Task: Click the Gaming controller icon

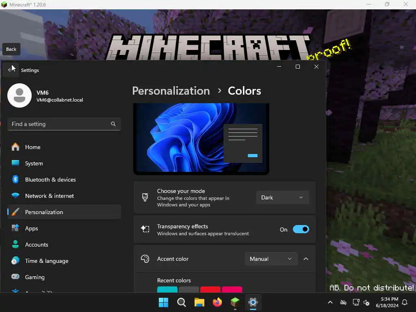Action: 15,276
